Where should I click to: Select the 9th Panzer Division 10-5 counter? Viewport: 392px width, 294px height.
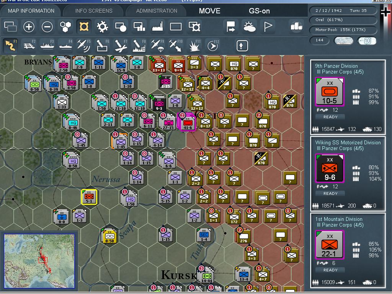pos(330,92)
